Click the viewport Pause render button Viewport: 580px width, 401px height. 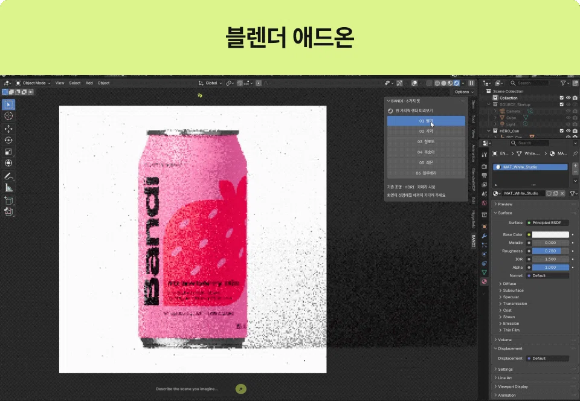471,83
